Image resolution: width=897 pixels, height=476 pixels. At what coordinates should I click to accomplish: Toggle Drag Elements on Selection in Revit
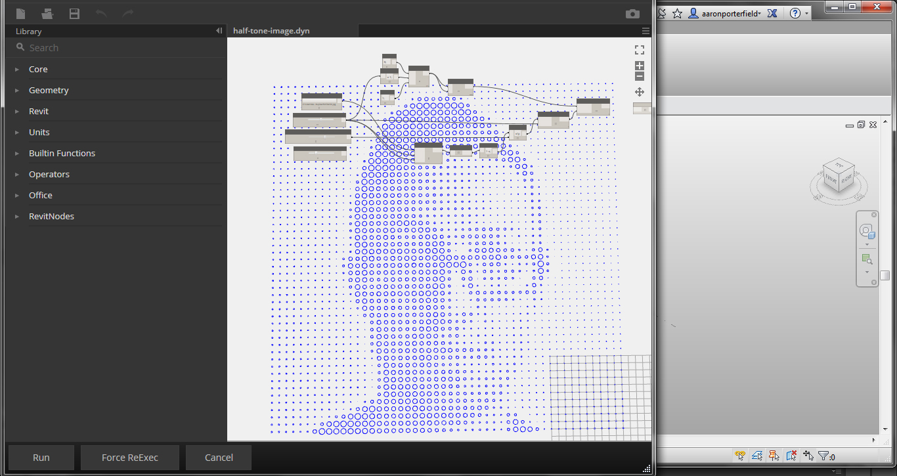coord(808,456)
